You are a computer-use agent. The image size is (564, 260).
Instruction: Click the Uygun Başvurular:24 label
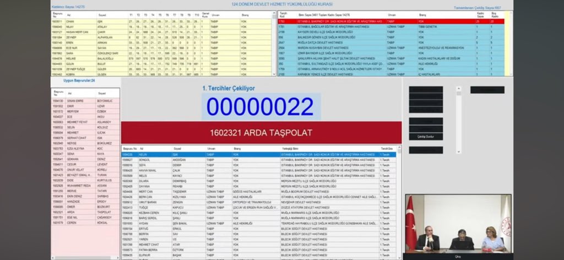tap(79, 80)
